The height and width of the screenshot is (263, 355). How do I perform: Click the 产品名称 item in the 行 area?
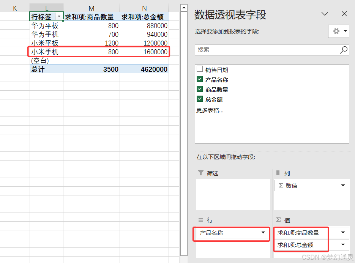click(233, 233)
